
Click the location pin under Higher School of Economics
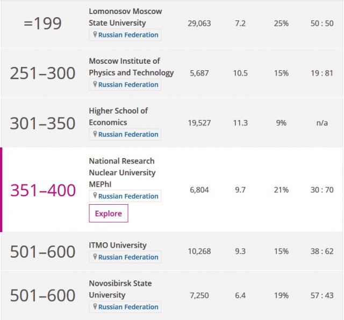coord(95,133)
